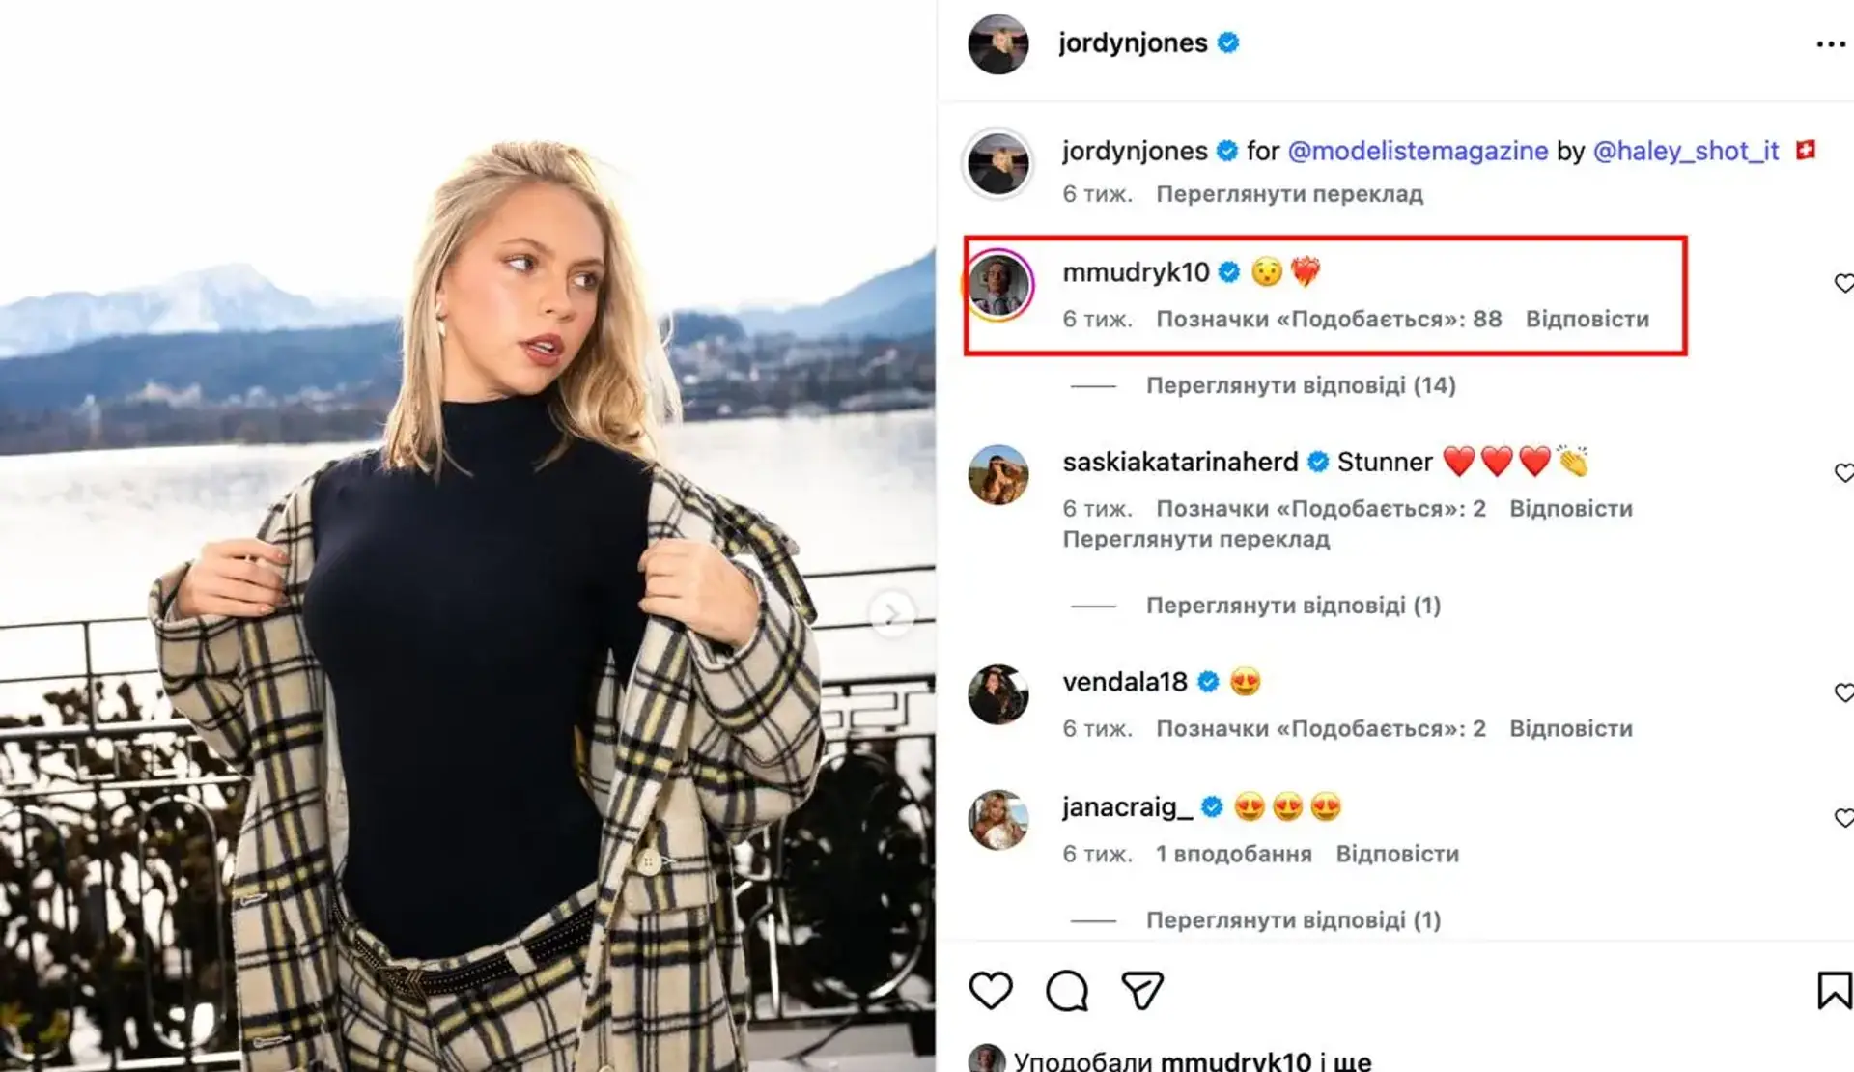
Task: Go to next photo with carousel arrow
Action: [891, 614]
